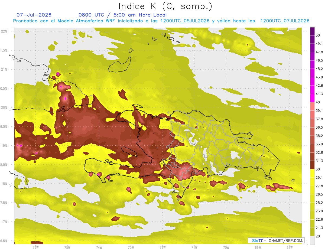325x251 pixels.
Task: Click the "69W" longitude label
Action: tap(258, 247)
